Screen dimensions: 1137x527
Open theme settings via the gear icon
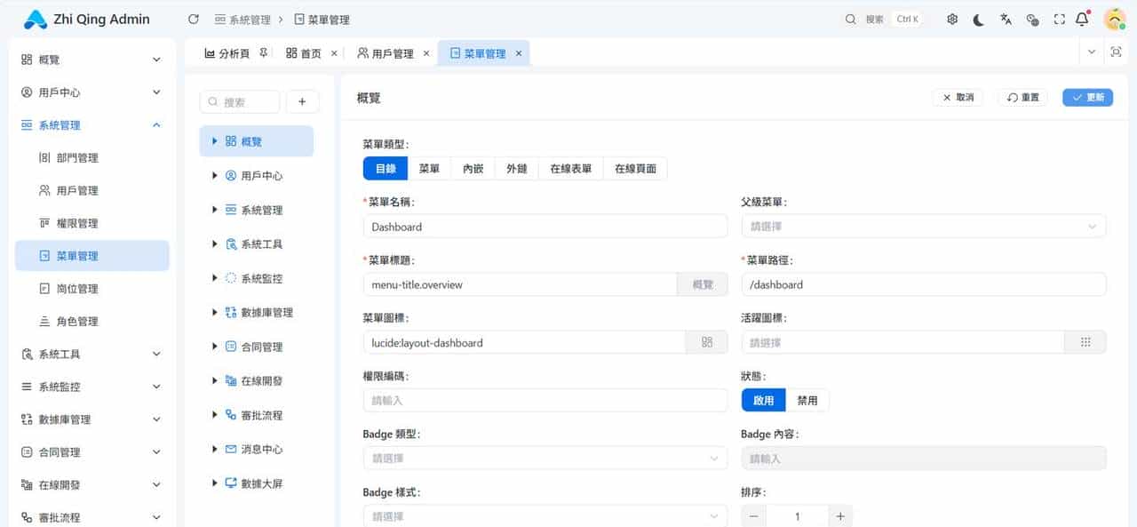pyautogui.click(x=951, y=19)
